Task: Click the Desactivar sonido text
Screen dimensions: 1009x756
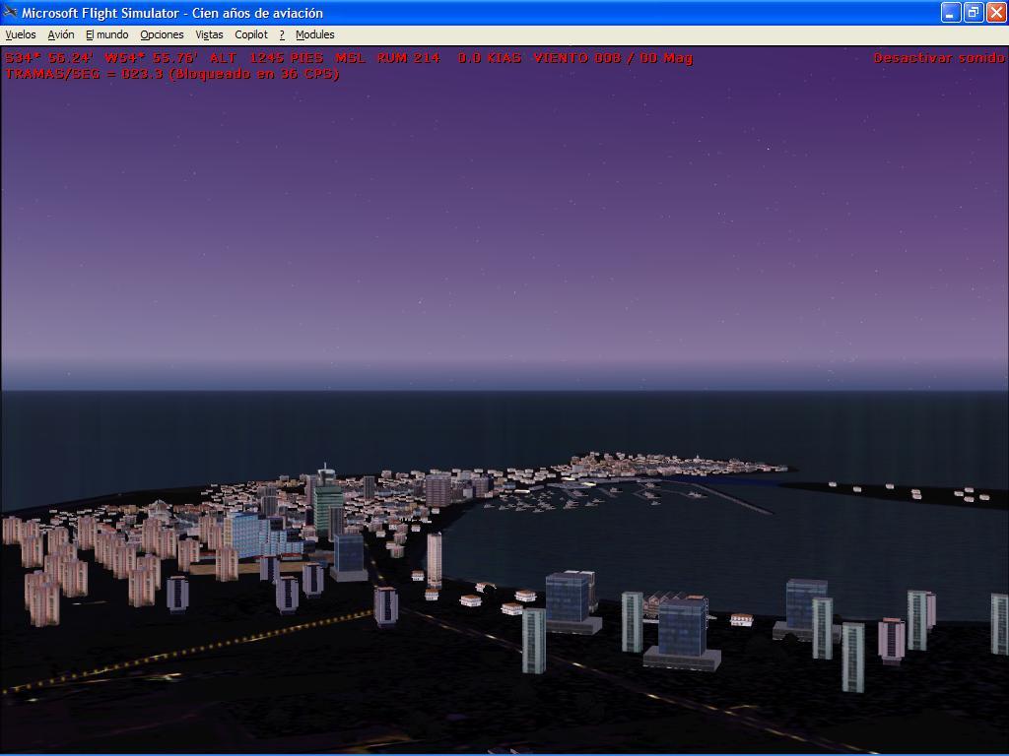Action: click(939, 58)
